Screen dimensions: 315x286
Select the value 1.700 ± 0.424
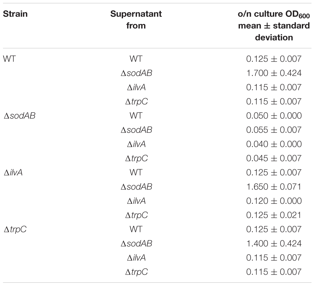[274, 73]
